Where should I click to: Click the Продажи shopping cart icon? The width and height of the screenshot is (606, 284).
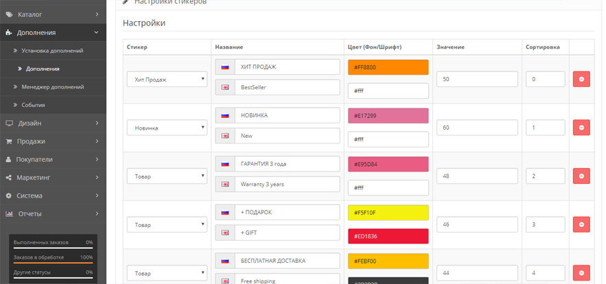pos(9,141)
